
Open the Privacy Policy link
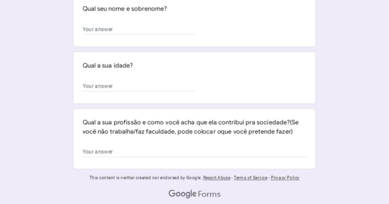(x=285, y=178)
